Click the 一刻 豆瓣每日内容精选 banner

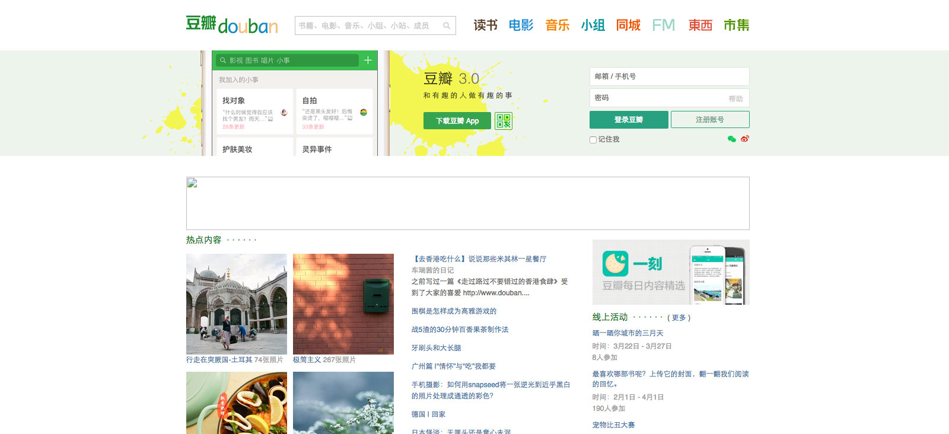pos(671,272)
